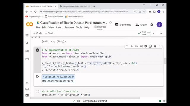
Task: Open the Variables {x} panel
Action: pyautogui.click(x=27, y=51)
